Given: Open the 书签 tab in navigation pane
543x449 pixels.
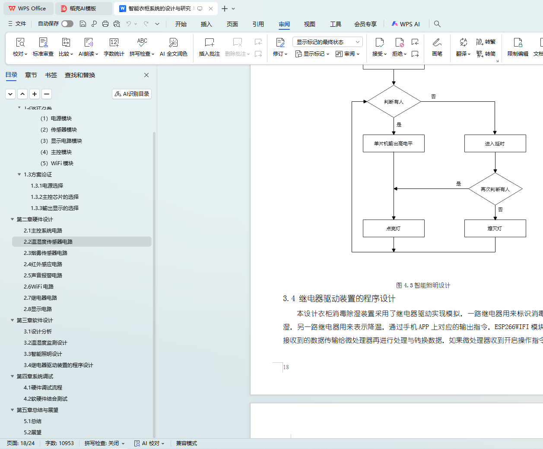Looking at the screenshot, I should pyautogui.click(x=51, y=75).
